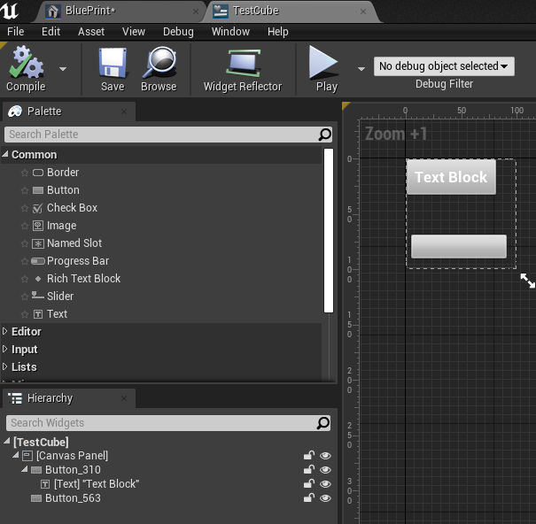Hide Button_563 with the eye icon

tap(325, 498)
